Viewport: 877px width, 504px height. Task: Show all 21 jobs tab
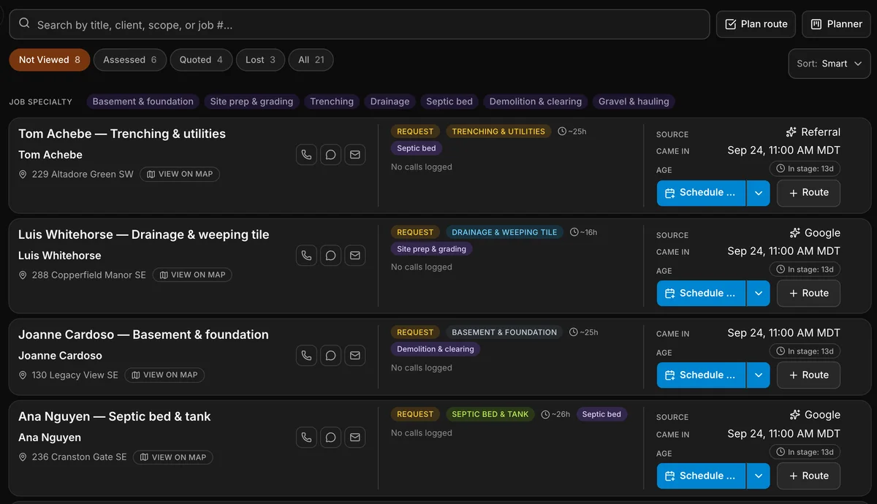click(311, 60)
